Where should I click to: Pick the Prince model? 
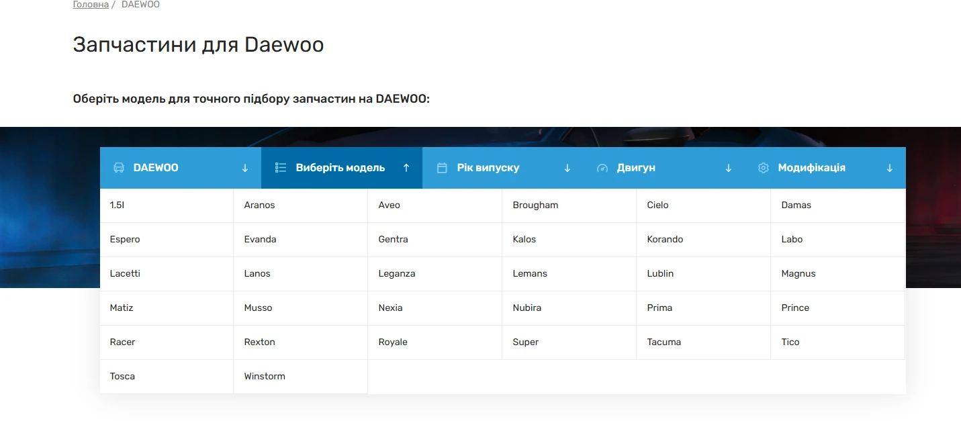pos(838,308)
